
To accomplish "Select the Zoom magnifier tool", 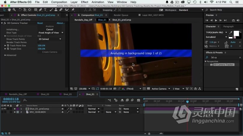I will coord(14,10).
